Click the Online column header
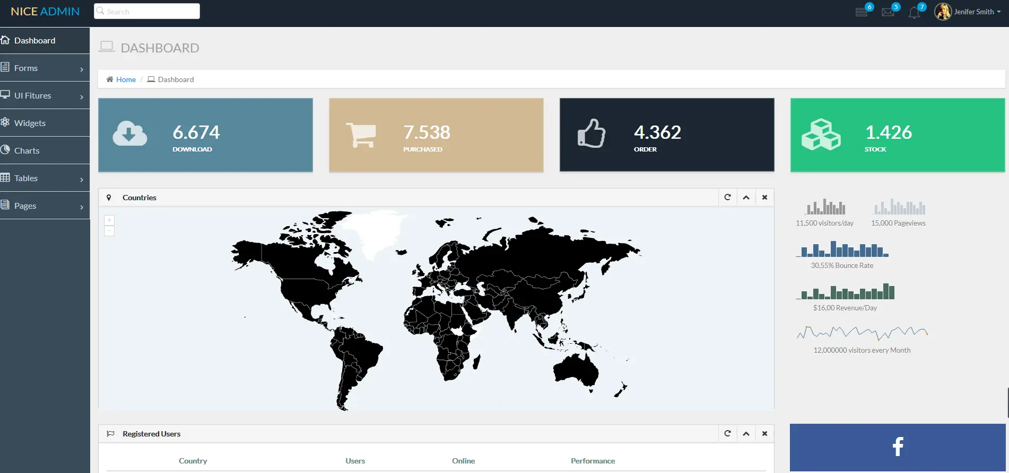Viewport: 1009px width, 473px height. point(464,461)
